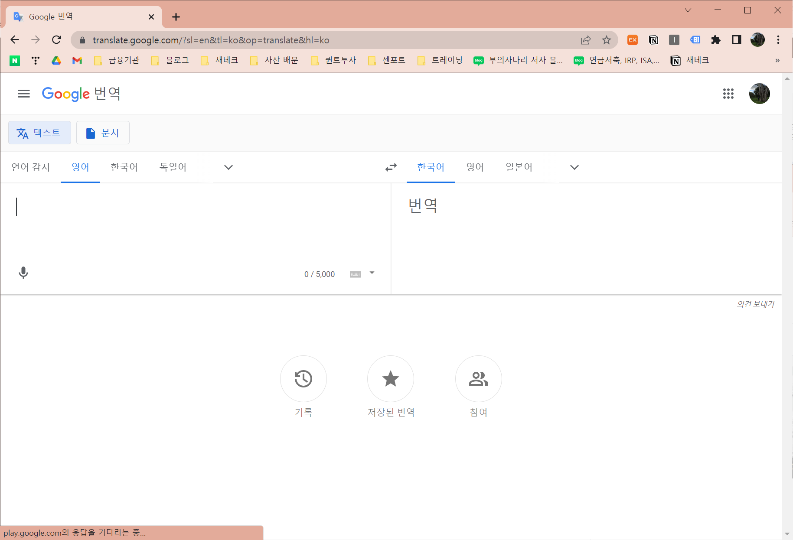View site security lock info

coord(82,40)
